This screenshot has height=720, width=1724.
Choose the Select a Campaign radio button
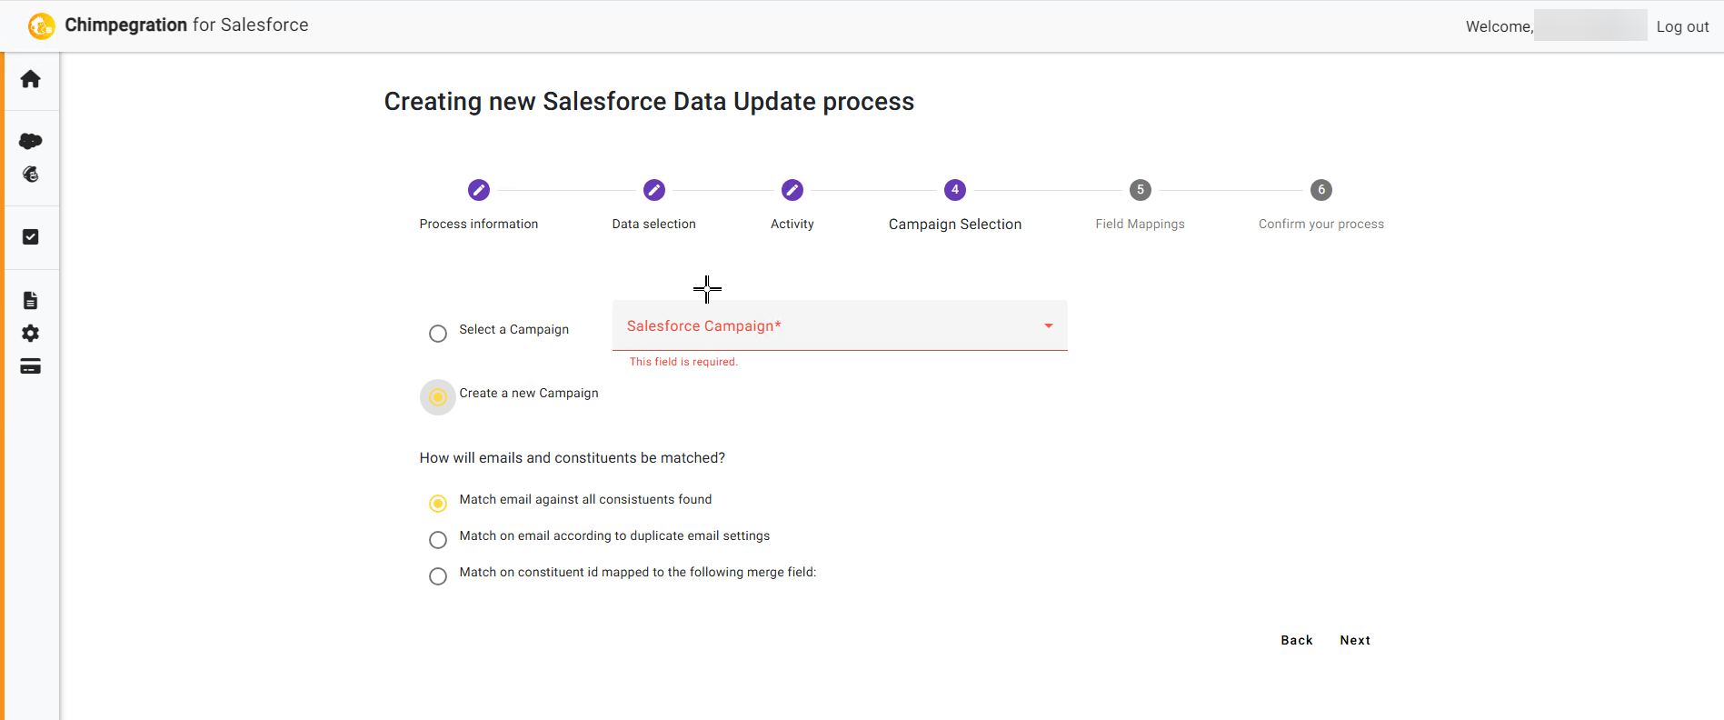[438, 334]
